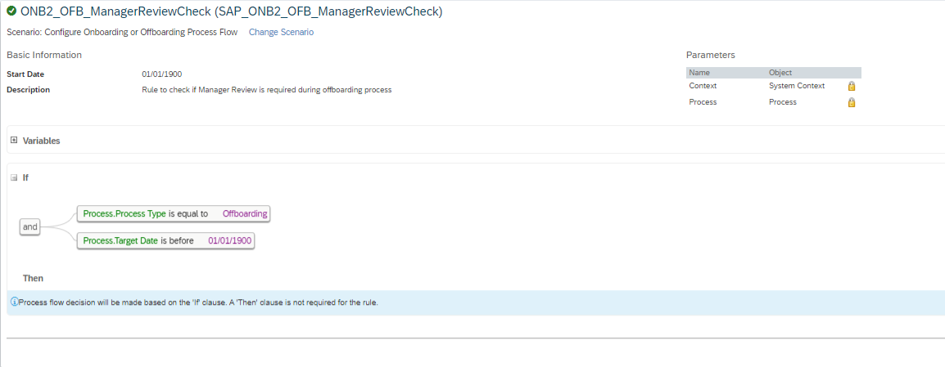Click the System Context object cell

[797, 86]
